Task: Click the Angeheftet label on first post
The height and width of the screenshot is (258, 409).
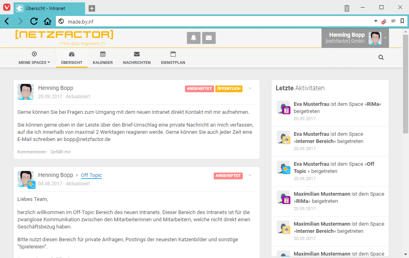Action: 199,89
